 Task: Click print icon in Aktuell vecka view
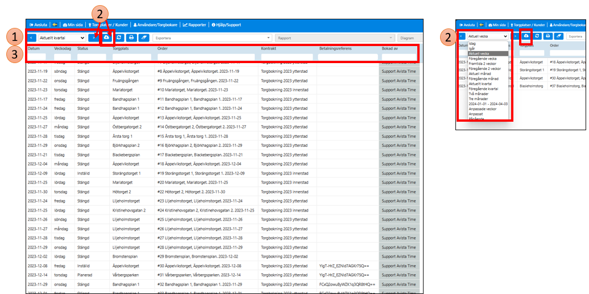point(548,36)
